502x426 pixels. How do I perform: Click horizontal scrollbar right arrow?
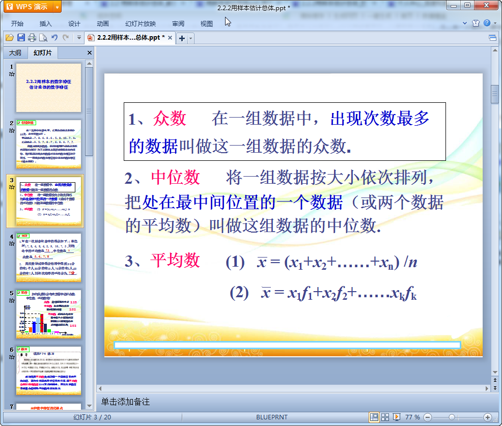pyautogui.click(x=487, y=388)
